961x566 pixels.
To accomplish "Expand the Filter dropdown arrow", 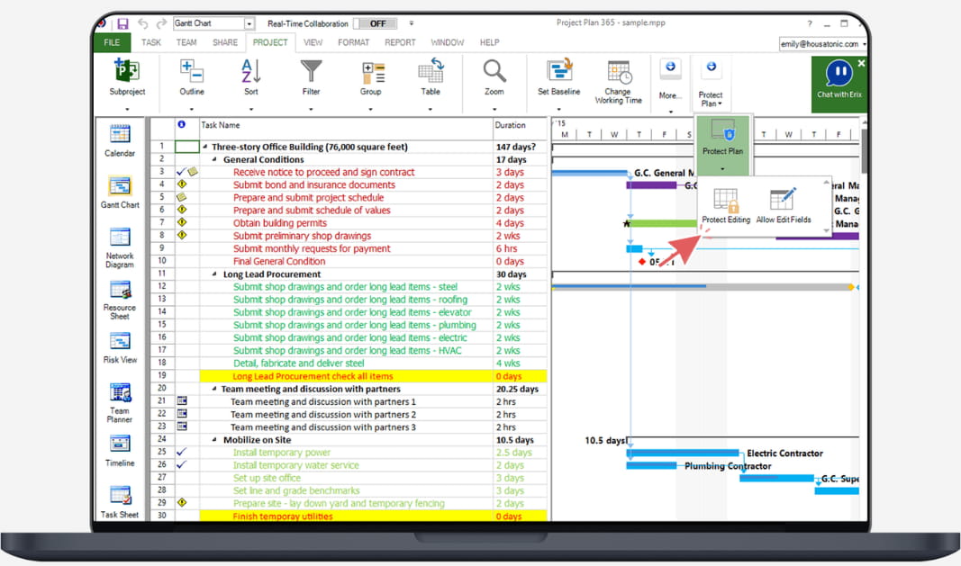I will tap(311, 109).
